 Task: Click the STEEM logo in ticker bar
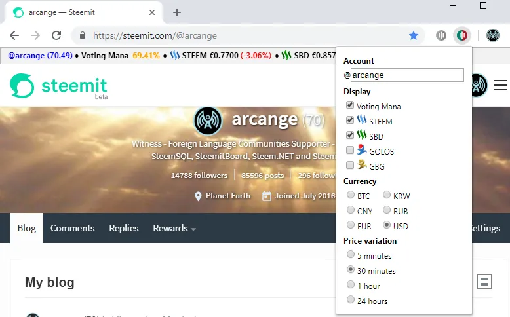(174, 55)
